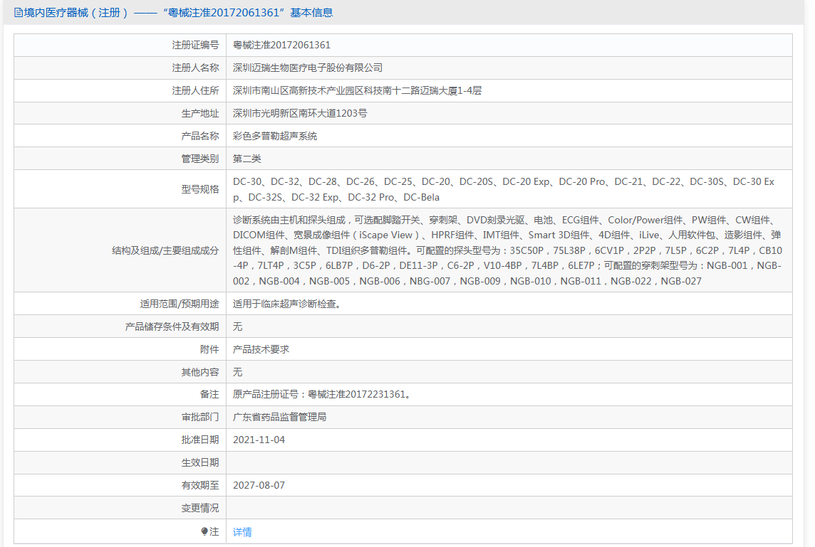
Task: Click the 适用范围/预期用途 label
Action: (x=180, y=304)
